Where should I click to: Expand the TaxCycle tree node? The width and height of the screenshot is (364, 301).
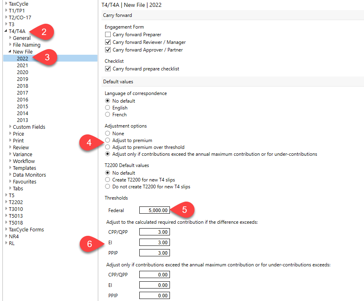[x=6, y=4]
